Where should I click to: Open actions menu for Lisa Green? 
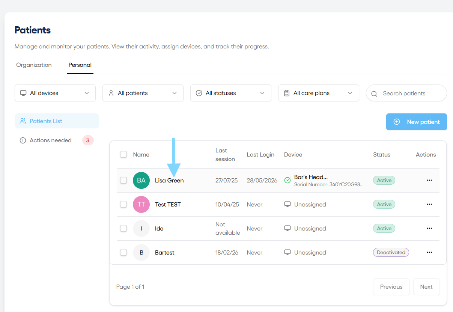coord(429,180)
